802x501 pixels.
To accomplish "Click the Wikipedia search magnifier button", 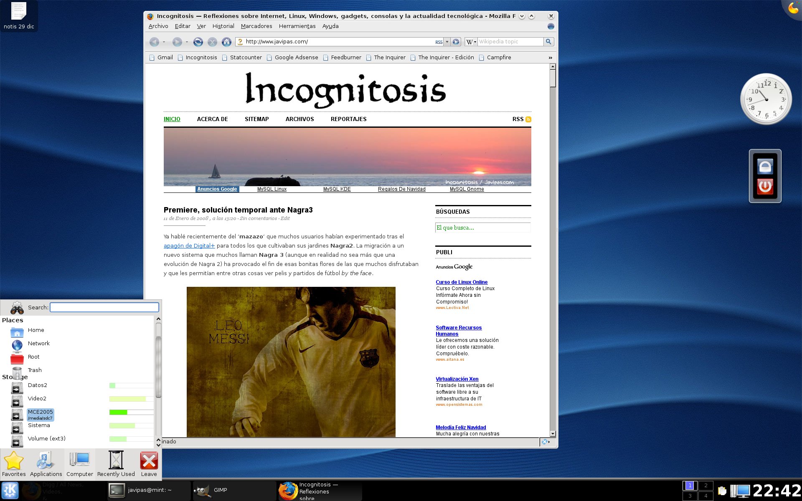I will pos(548,42).
